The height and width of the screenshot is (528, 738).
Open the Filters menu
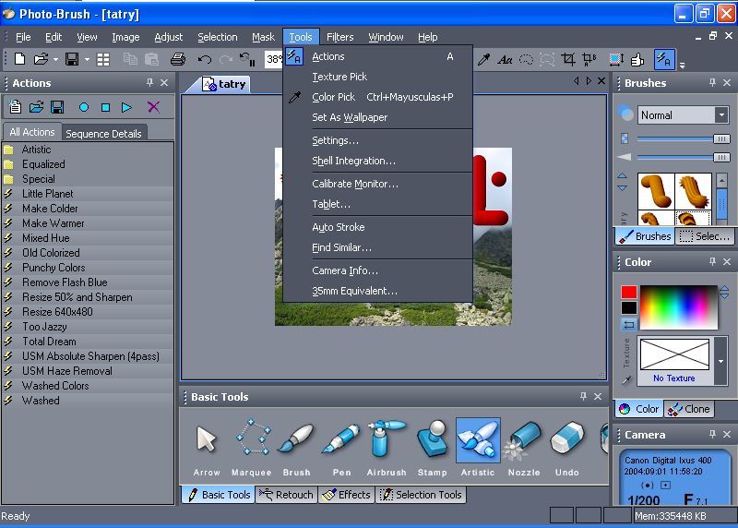pyautogui.click(x=339, y=37)
